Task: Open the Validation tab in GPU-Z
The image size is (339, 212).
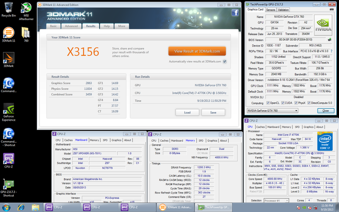Action: tap(283, 10)
